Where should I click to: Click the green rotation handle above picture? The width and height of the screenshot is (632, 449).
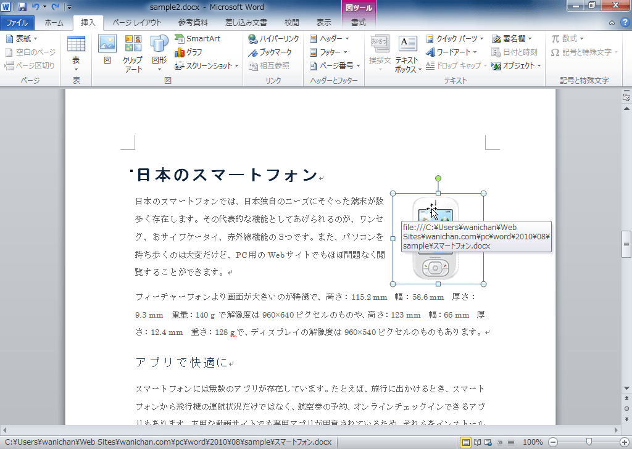pos(438,178)
